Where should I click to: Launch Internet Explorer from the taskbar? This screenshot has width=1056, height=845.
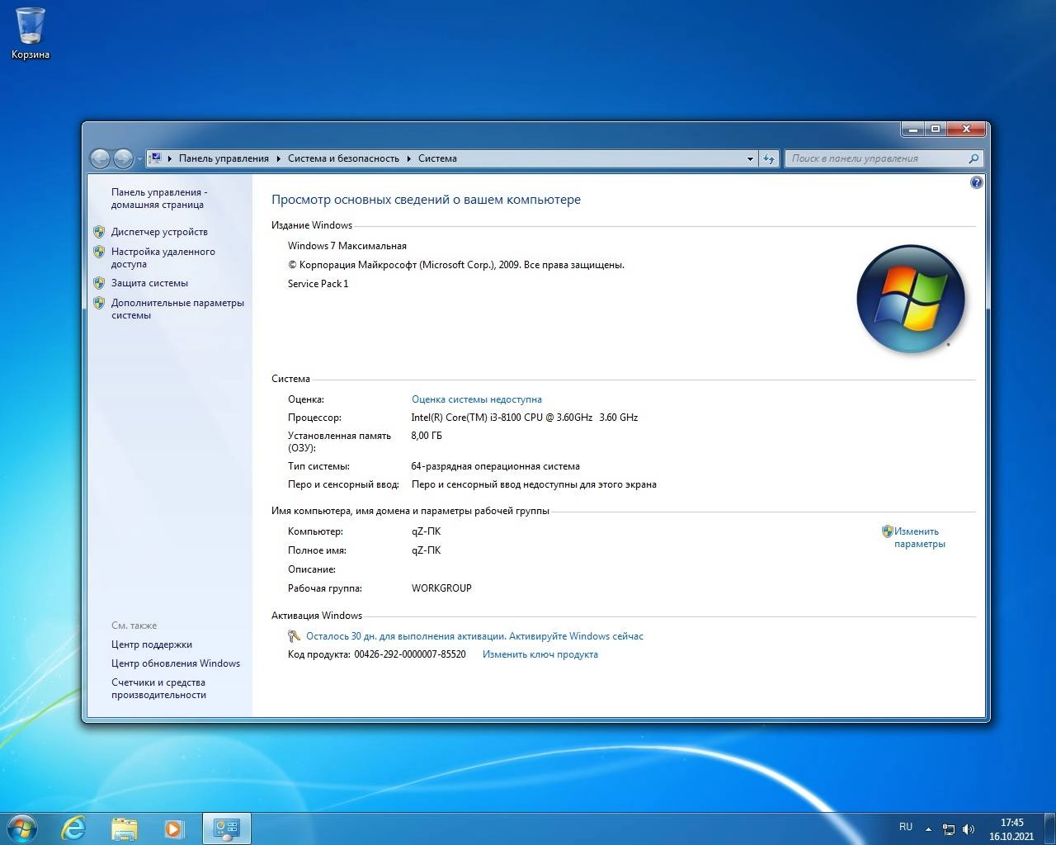tap(74, 828)
